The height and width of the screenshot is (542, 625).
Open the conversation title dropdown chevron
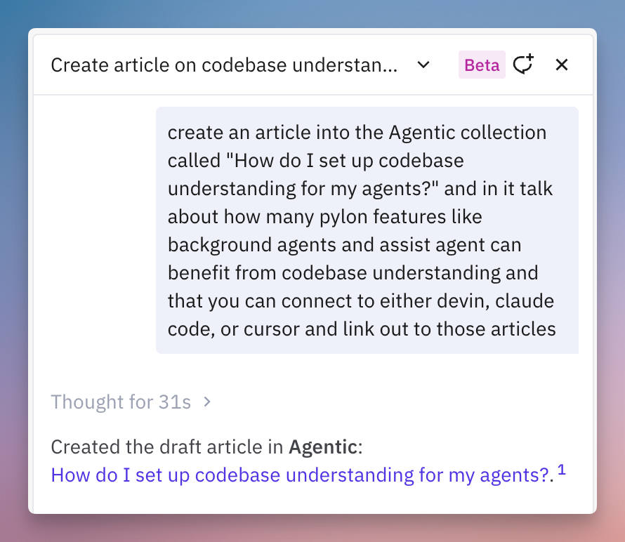click(x=423, y=65)
